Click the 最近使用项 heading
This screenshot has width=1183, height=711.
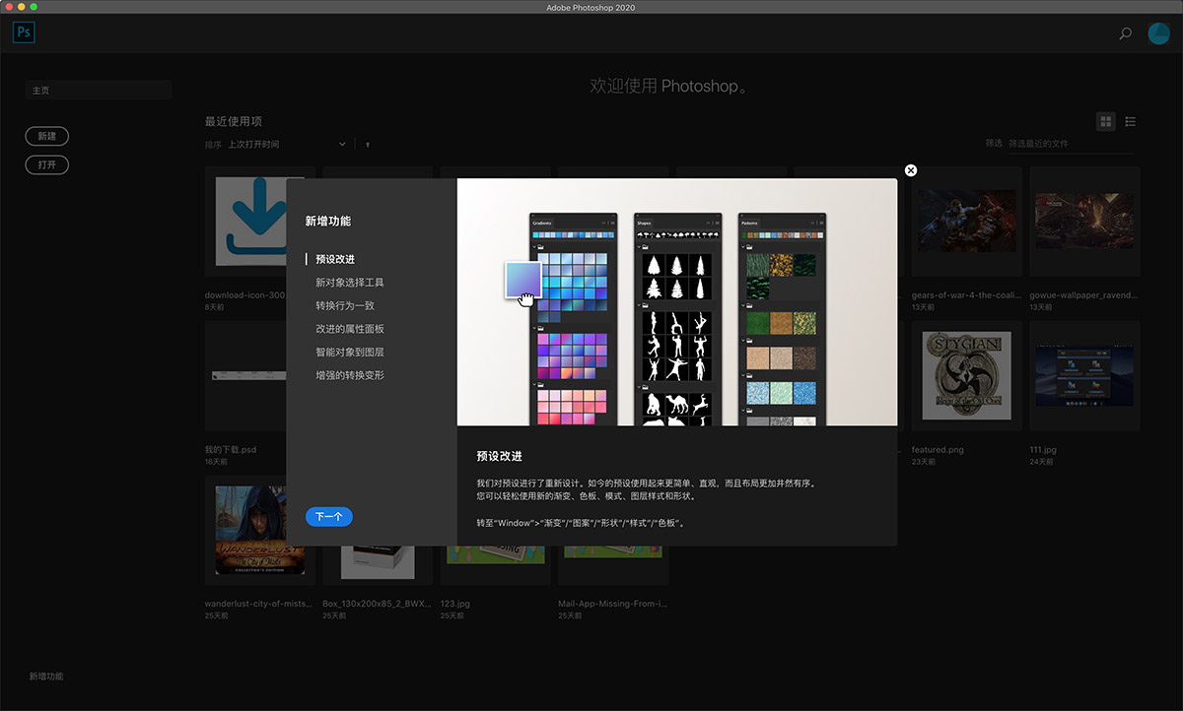(x=234, y=121)
